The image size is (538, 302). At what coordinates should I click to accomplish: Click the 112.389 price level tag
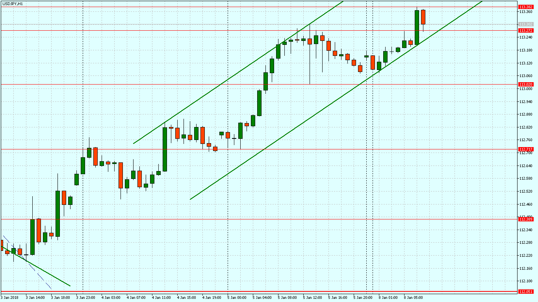tap(526, 219)
